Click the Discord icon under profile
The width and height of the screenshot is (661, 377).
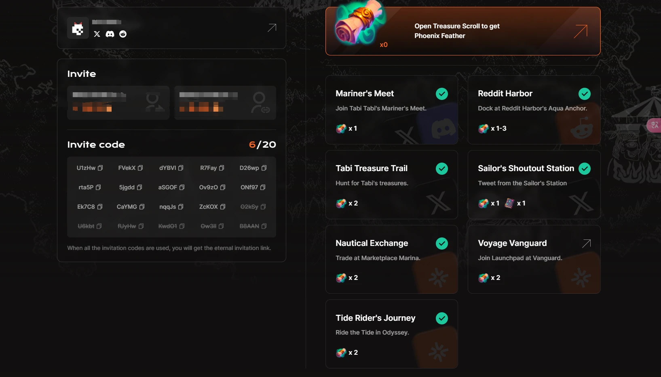click(x=110, y=34)
